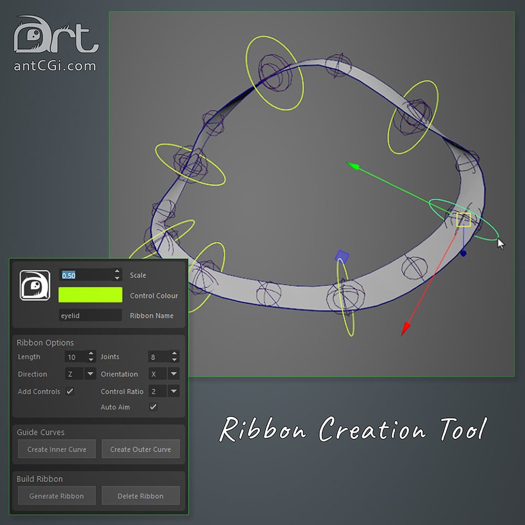Click the red X-axis arrow of the manipulator
Screen dimensions: 525x525
(x=405, y=328)
